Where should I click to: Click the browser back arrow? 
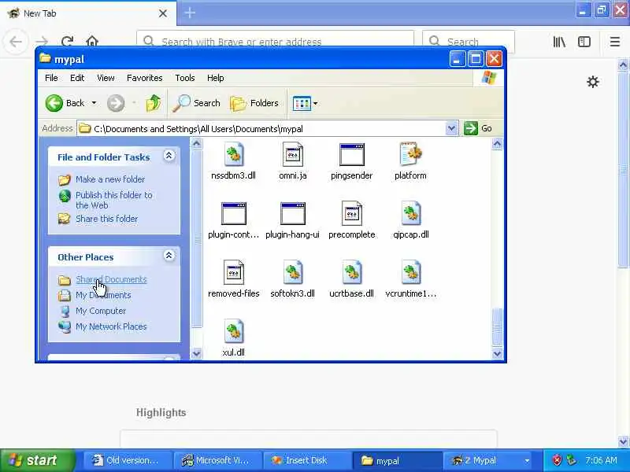pyautogui.click(x=16, y=42)
